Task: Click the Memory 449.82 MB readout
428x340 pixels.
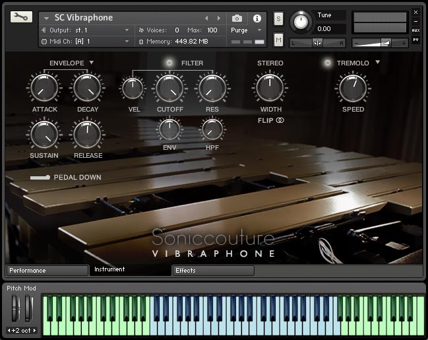Action: tap(191, 42)
